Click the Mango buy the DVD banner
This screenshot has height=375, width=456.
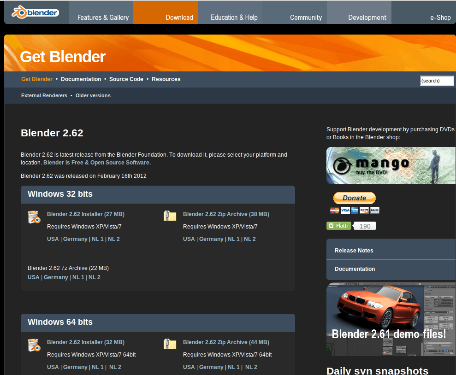[x=391, y=165]
